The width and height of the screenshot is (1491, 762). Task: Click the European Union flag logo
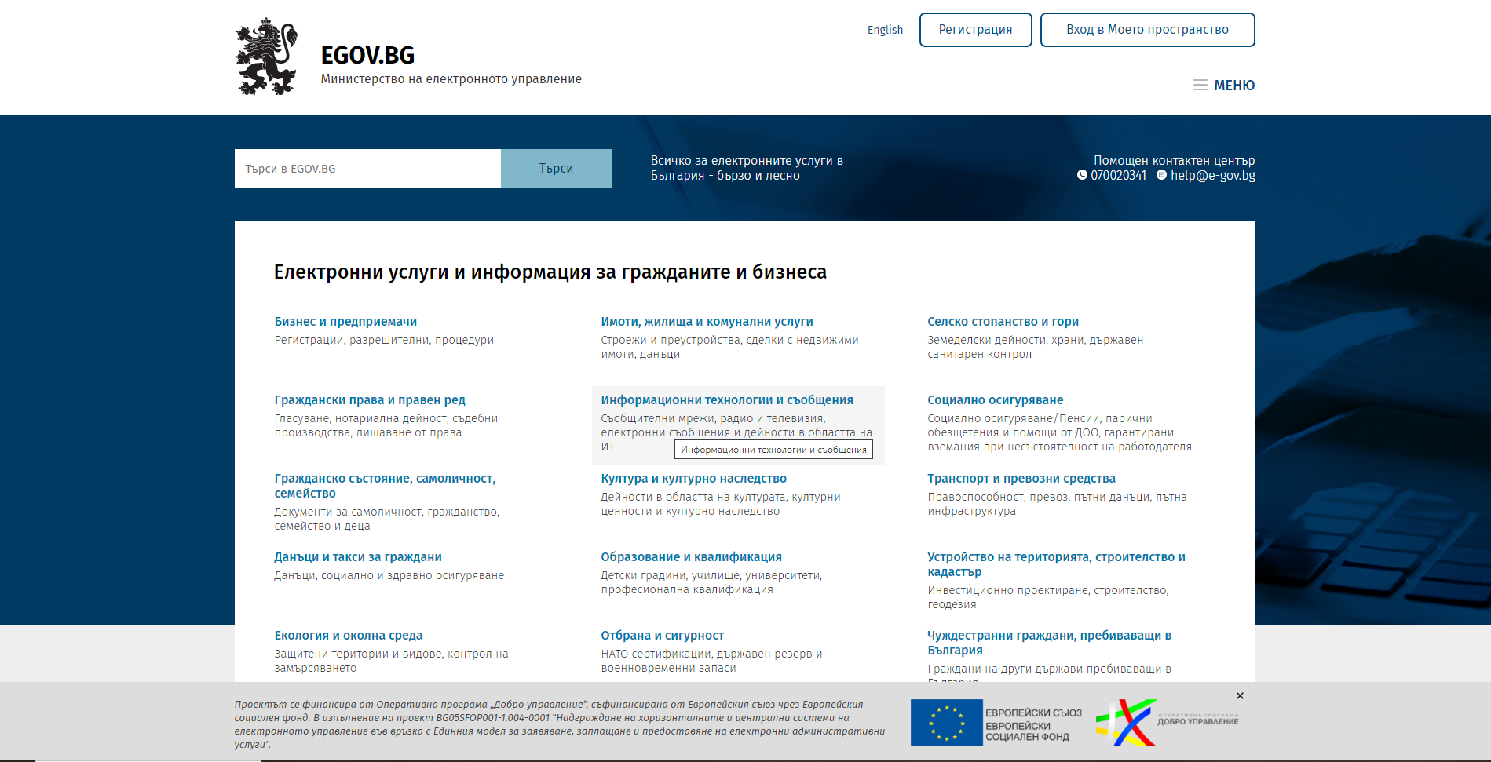(x=947, y=722)
